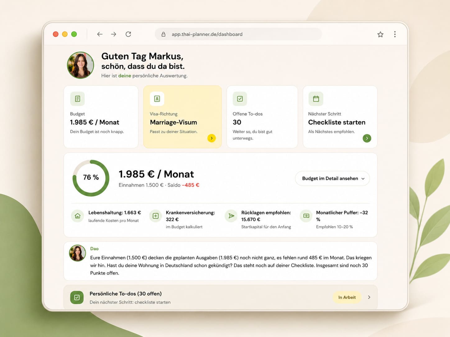The image size is (450, 337).
Task: Click the profile avatar next to greeting
Action: pos(80,65)
